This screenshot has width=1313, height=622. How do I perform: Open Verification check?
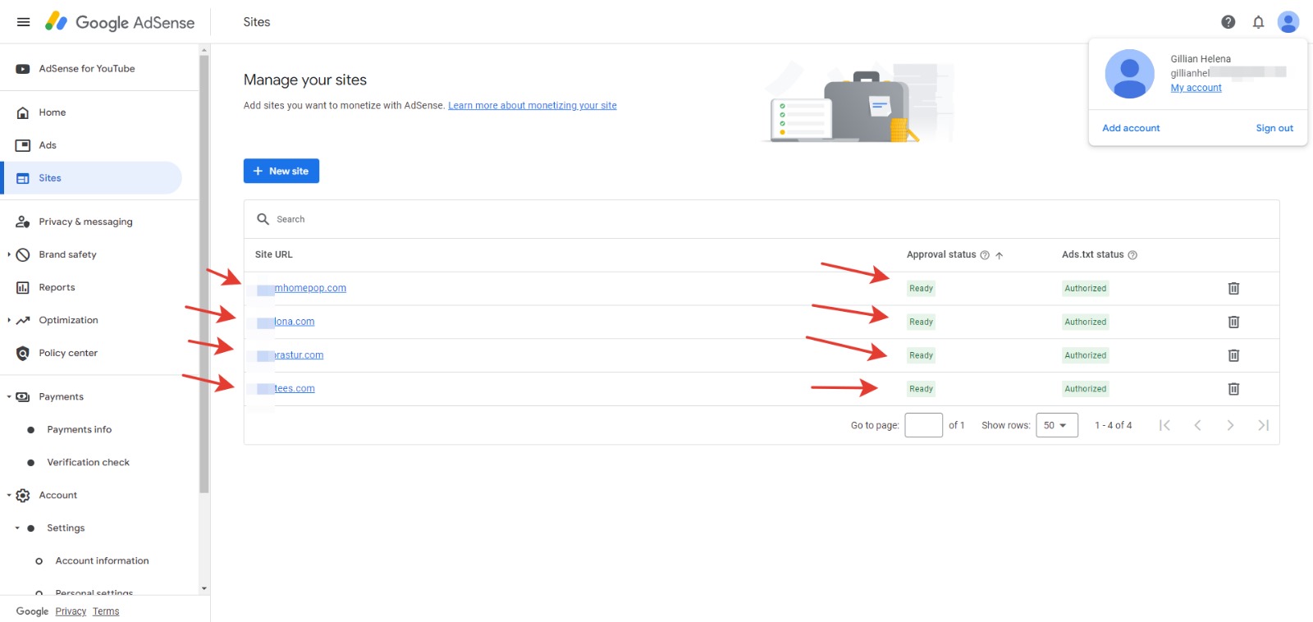89,463
